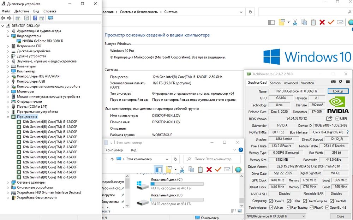The width and height of the screenshot is (353, 220).
Task: Click the Close button in GPU-Z
Action: [340, 216]
